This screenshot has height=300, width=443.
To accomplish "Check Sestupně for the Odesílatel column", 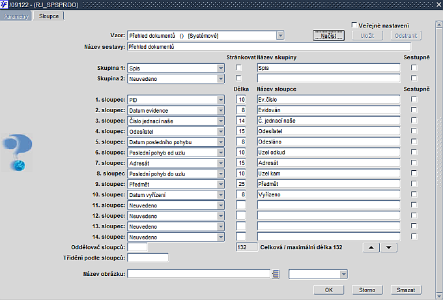I will click(414, 131).
